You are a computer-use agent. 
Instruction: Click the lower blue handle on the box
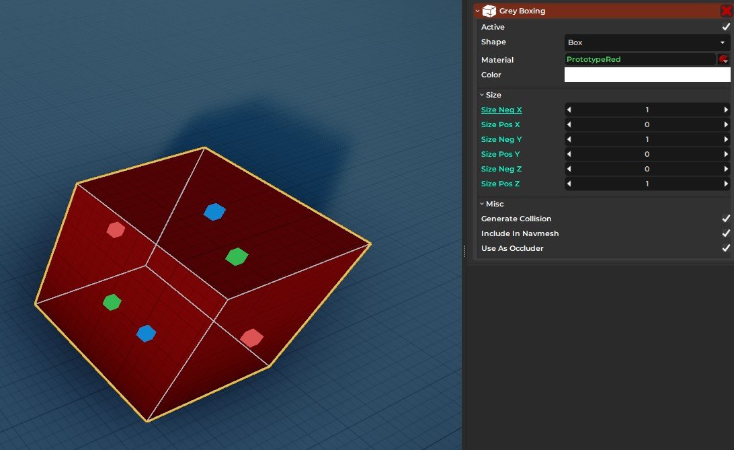[146, 333]
